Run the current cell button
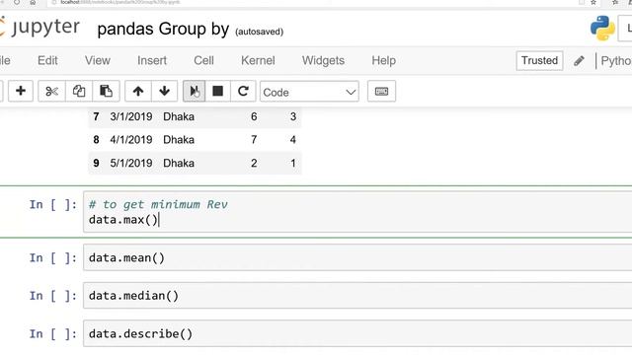Viewport: 632px width, 355px height. click(194, 91)
